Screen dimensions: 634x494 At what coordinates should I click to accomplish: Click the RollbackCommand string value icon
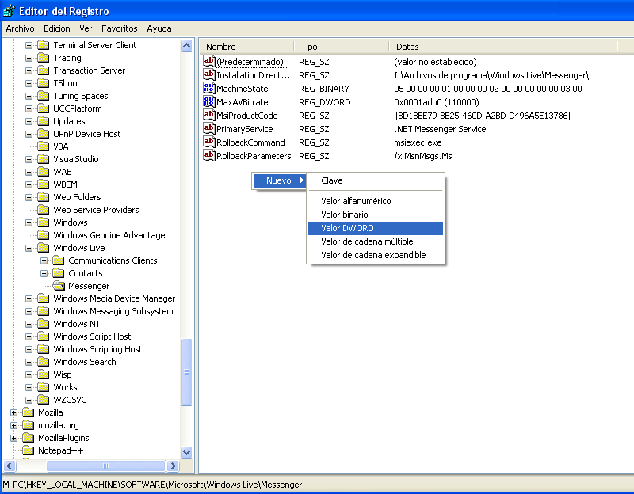pos(210,142)
